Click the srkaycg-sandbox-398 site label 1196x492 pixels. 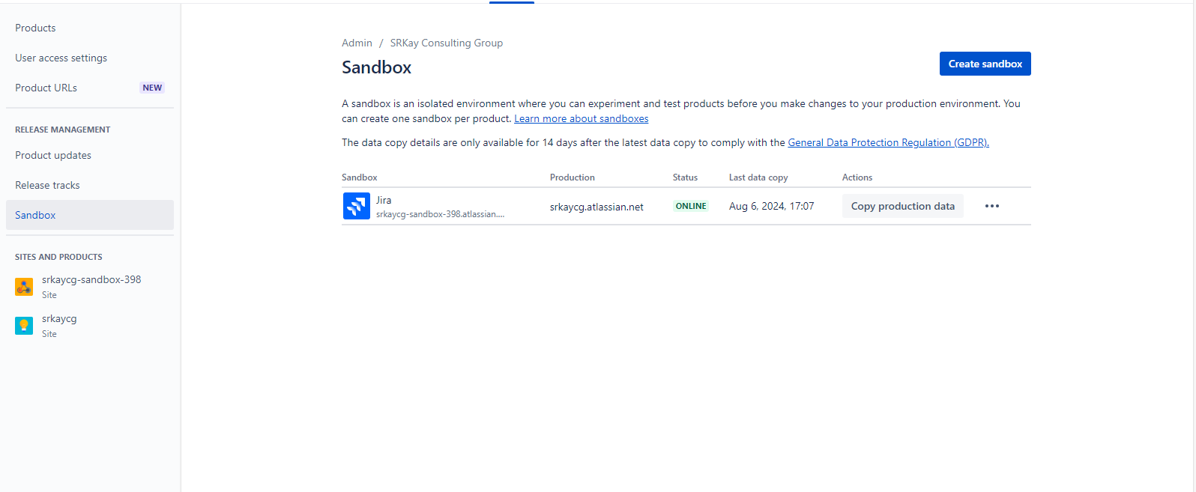tap(91, 279)
